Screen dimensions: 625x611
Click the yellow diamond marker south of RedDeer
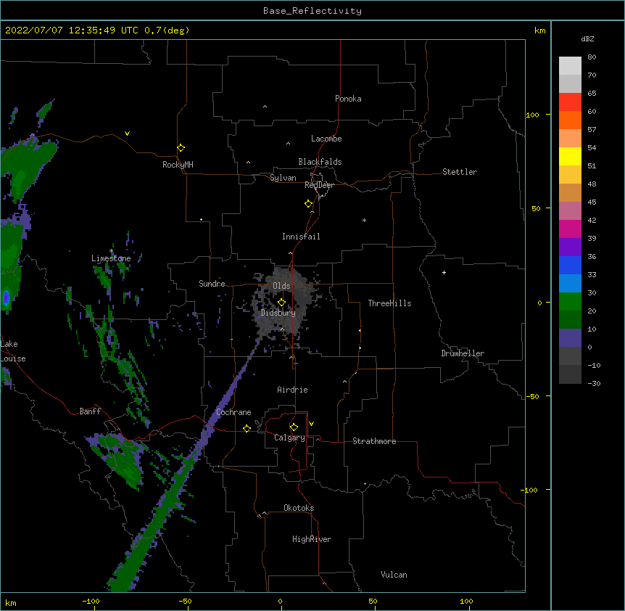309,204
